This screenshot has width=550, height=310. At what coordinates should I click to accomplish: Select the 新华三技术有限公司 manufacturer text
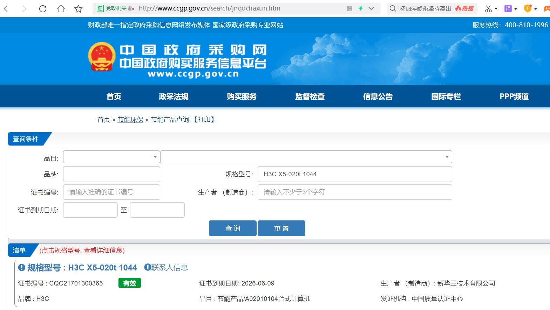click(x=466, y=283)
